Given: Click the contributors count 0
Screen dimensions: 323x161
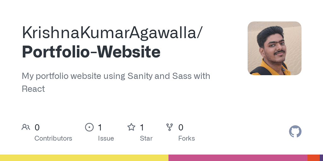Looking at the screenshot, I should (x=37, y=127).
